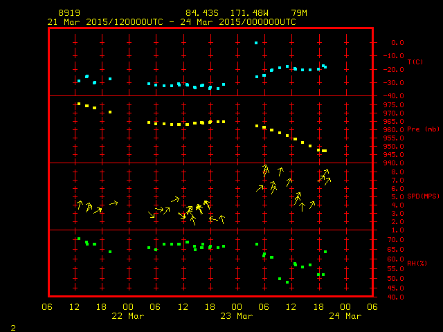Image resolution: width=443 pixels, height=332 pixels.
Task: Select the SPD(MPS) wind speed label
Action: pyautogui.click(x=423, y=196)
